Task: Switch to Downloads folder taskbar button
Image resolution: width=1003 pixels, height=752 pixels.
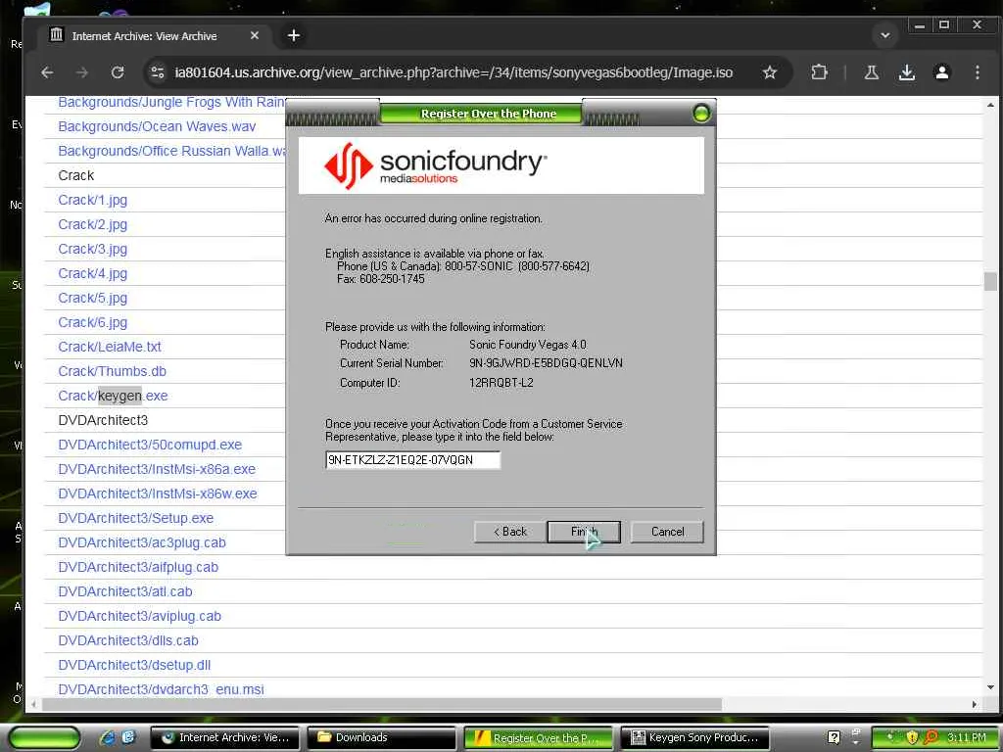Action: click(382, 738)
